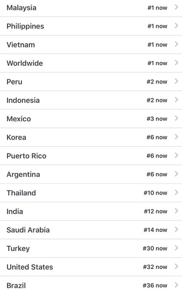Expand the Argentina row details
This screenshot has height=293, width=182.
pyautogui.click(x=91, y=175)
